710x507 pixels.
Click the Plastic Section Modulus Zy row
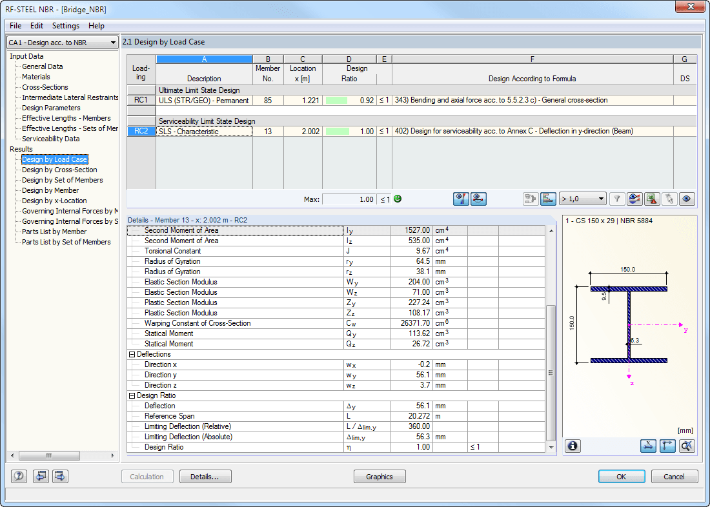point(336,303)
